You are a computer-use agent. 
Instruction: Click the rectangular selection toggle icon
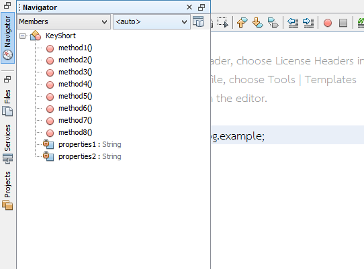pos(222,23)
